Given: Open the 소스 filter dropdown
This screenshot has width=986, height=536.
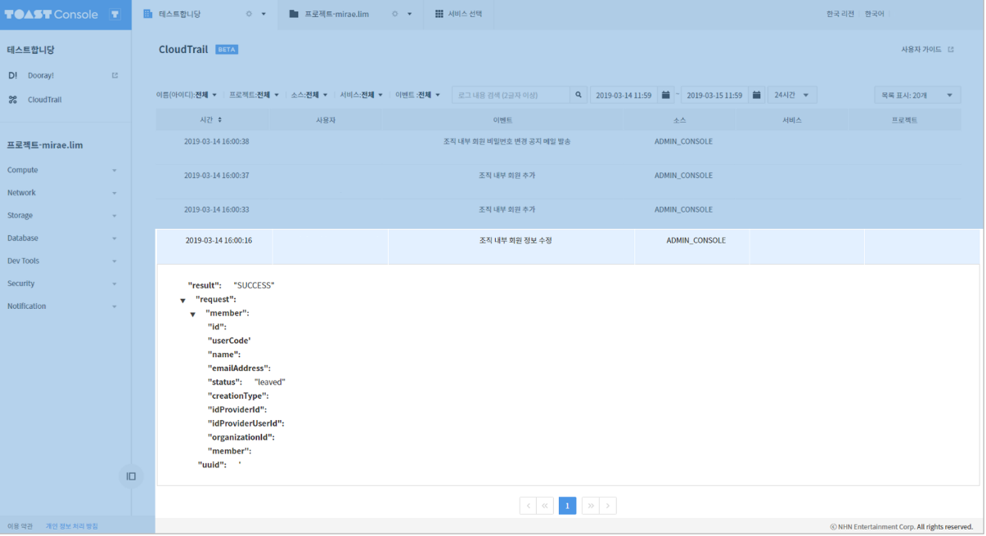Looking at the screenshot, I should click(309, 95).
